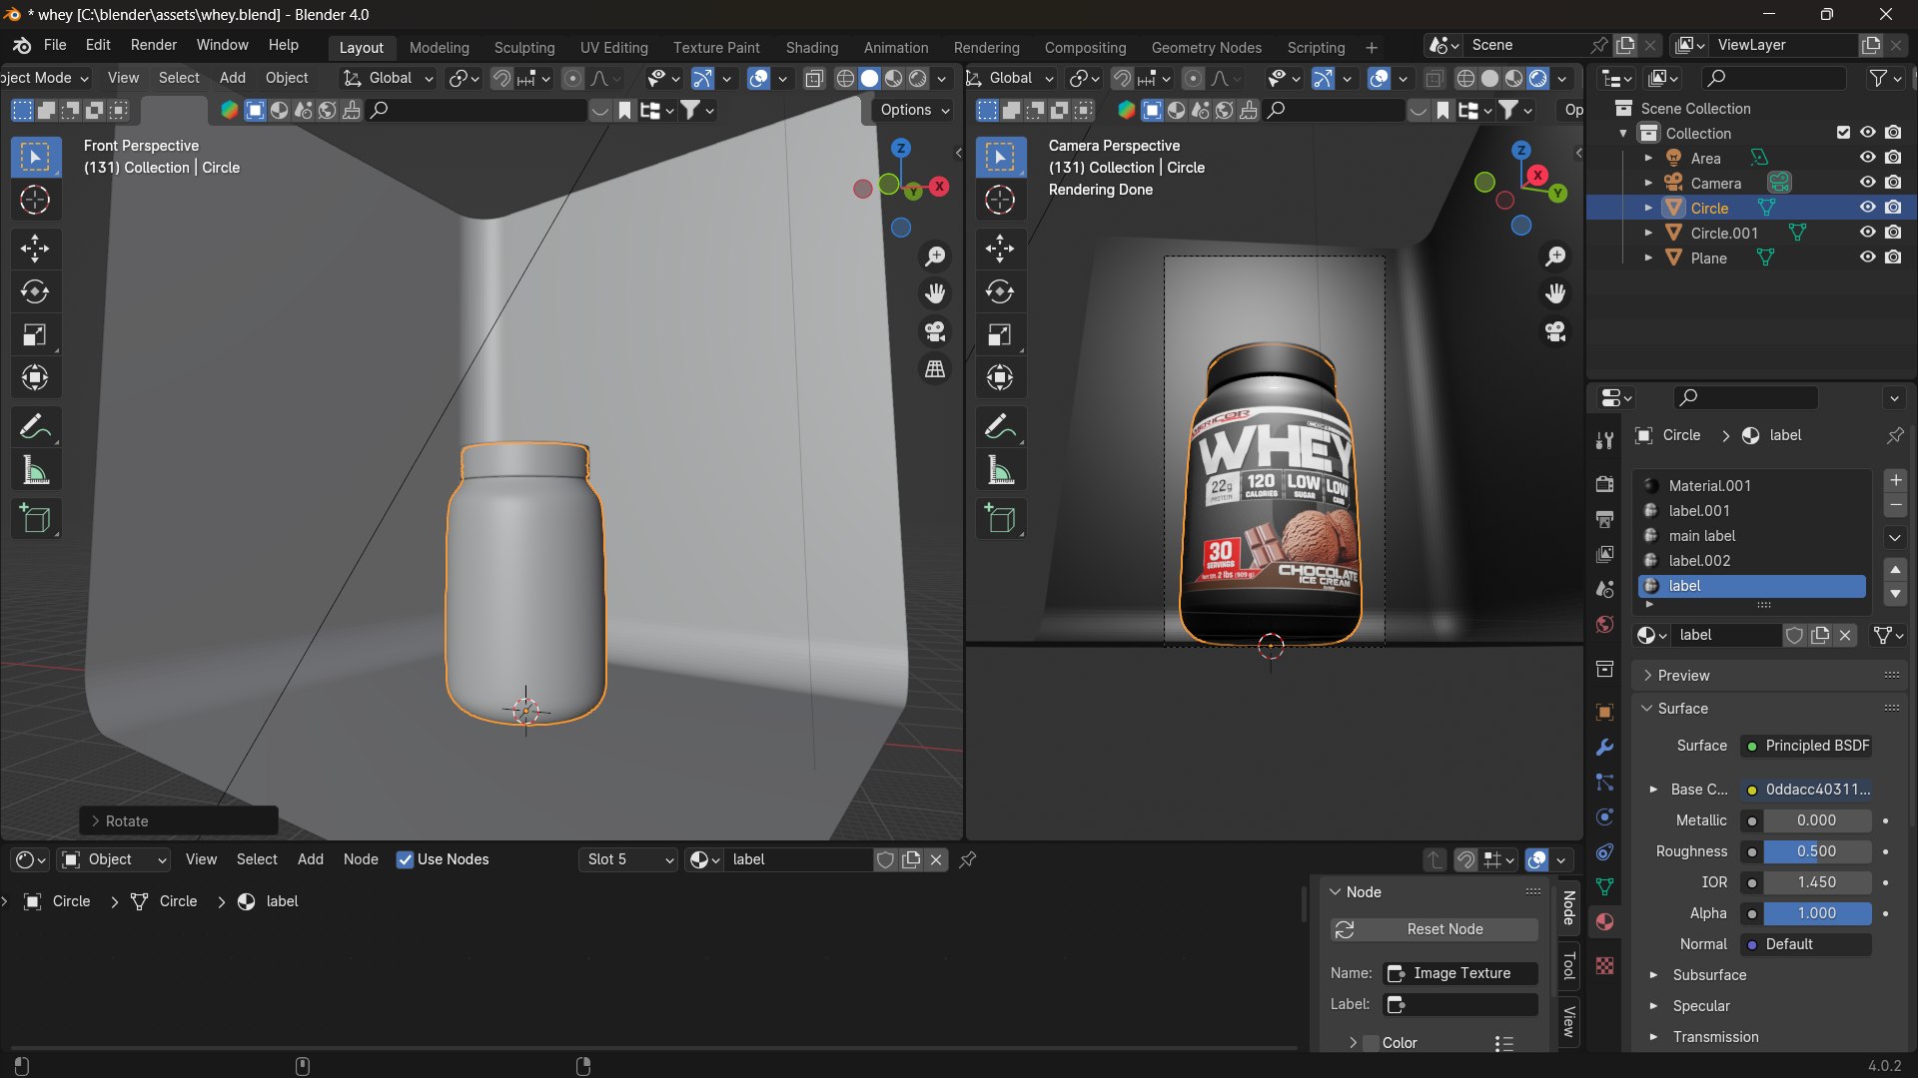Toggle camera view icon in left viewport

935,331
